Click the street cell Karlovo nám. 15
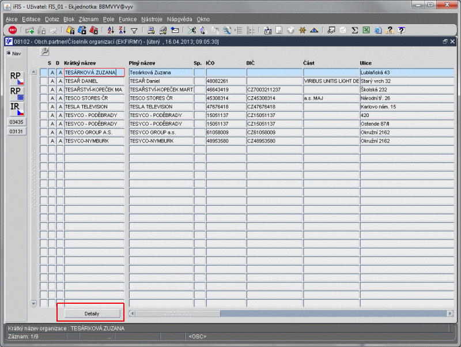461x347 pixels. click(407, 107)
